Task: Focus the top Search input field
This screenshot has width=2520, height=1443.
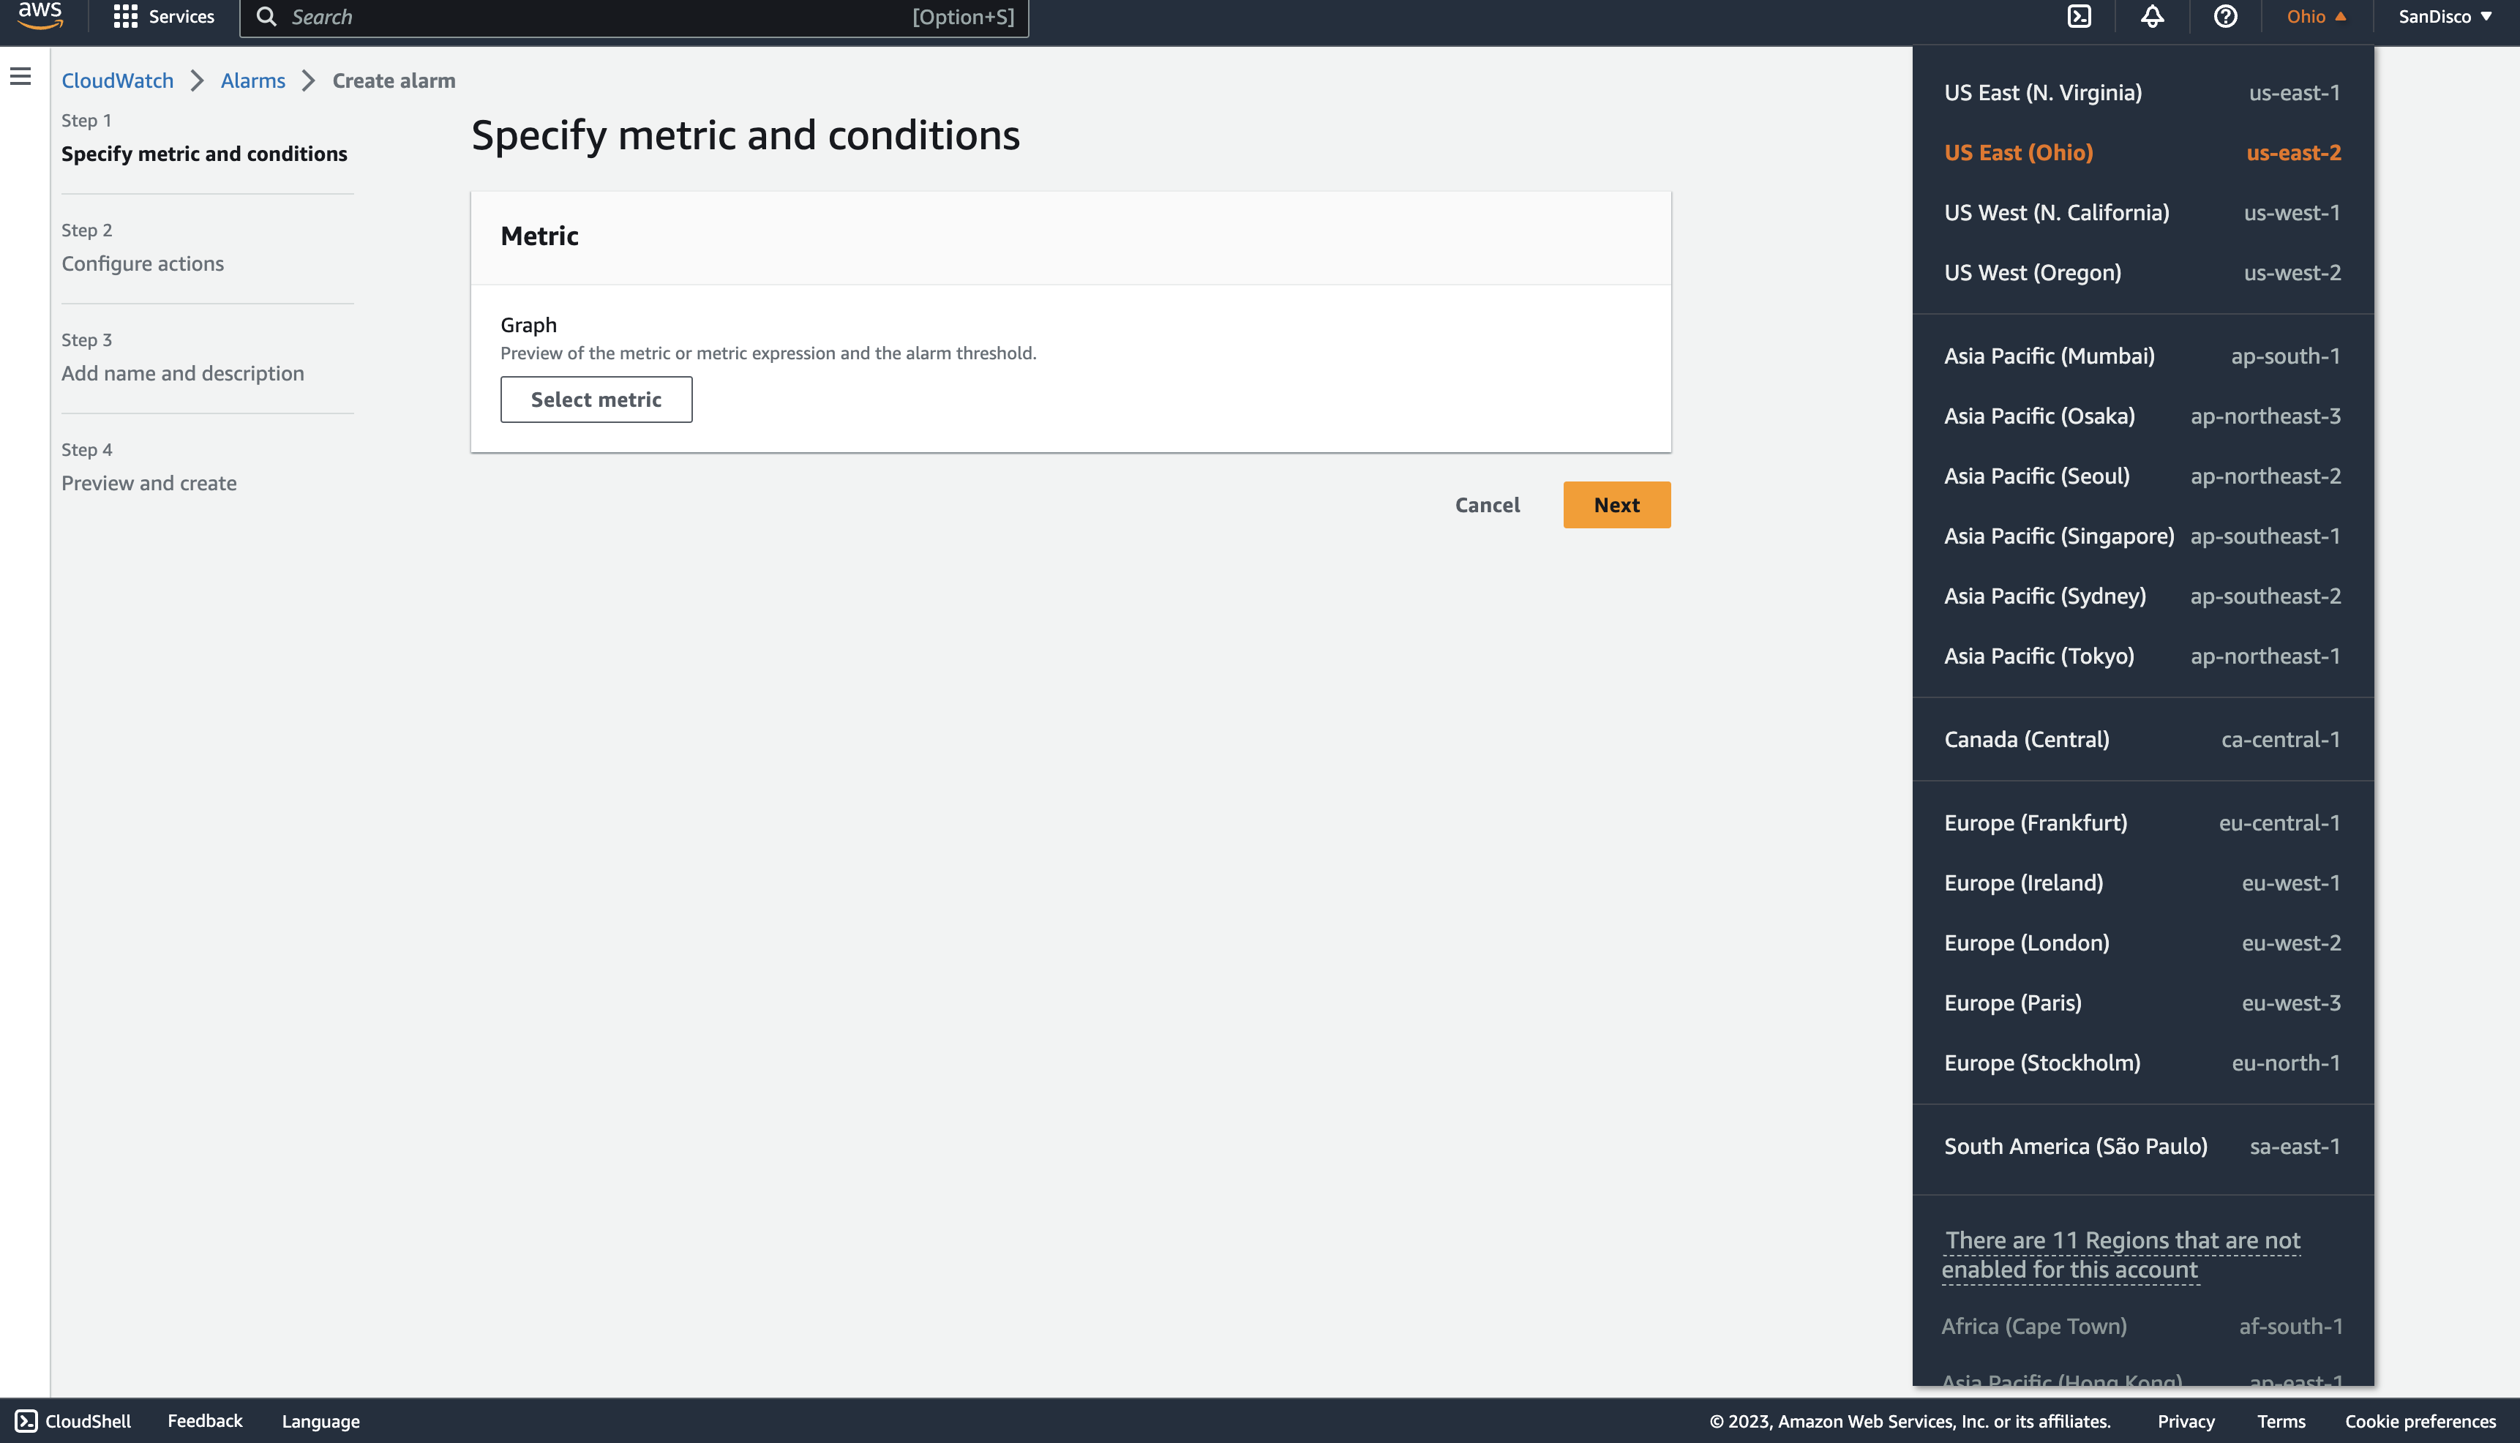Action: (x=595, y=17)
